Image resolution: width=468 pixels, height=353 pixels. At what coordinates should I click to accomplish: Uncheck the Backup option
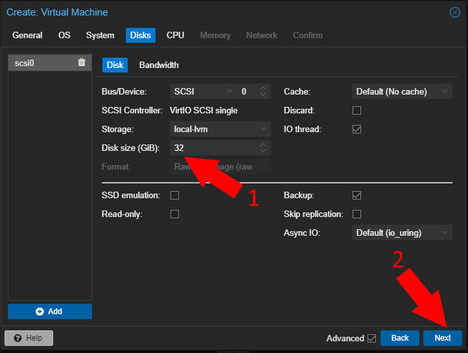(357, 195)
